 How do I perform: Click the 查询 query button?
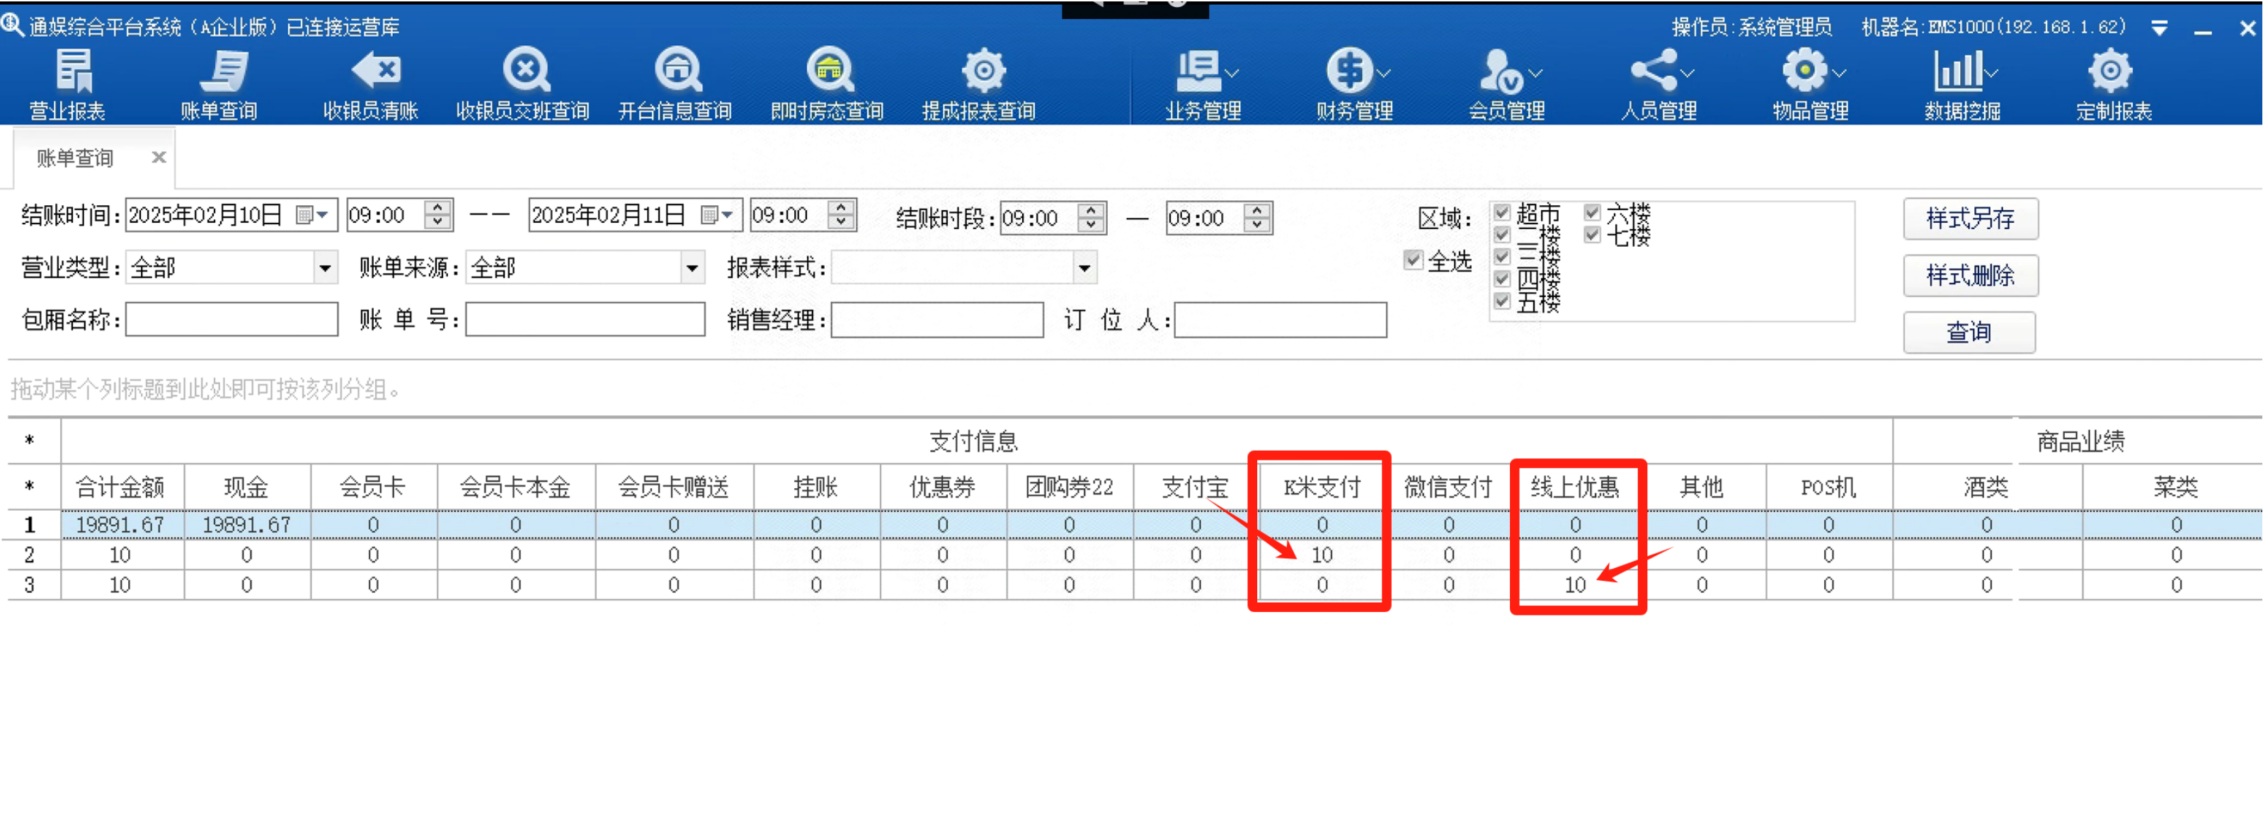[1969, 332]
